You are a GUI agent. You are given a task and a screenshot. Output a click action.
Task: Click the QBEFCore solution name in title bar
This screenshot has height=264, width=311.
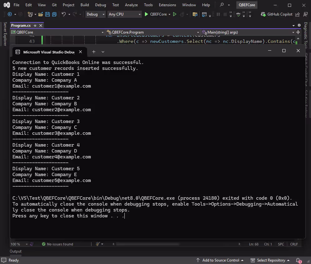(x=247, y=5)
